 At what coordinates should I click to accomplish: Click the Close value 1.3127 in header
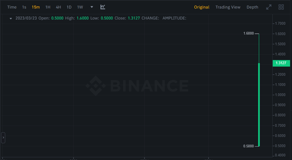tap(134, 18)
